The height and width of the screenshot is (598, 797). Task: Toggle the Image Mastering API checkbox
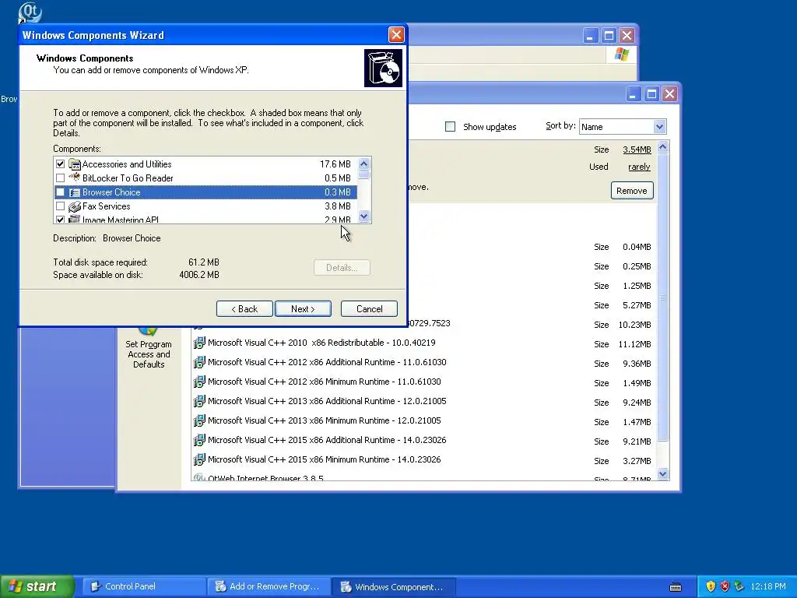tap(61, 220)
